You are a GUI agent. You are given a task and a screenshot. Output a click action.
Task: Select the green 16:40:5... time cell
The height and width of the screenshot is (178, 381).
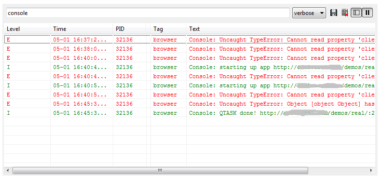point(80,85)
